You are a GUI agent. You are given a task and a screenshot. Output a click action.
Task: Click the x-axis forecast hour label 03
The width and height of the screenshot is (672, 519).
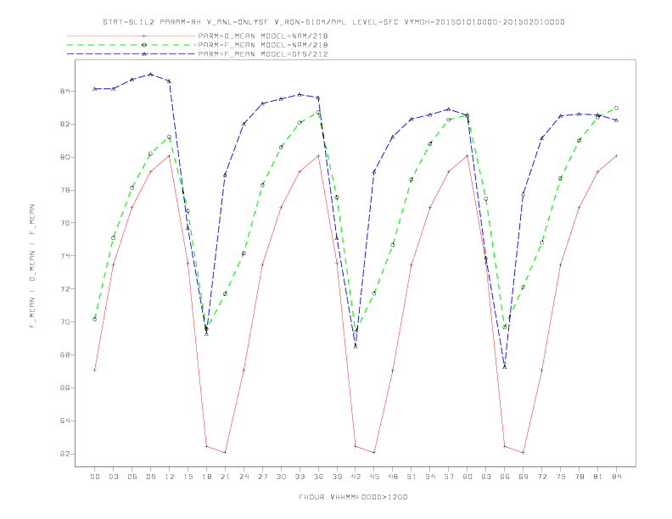113,477
